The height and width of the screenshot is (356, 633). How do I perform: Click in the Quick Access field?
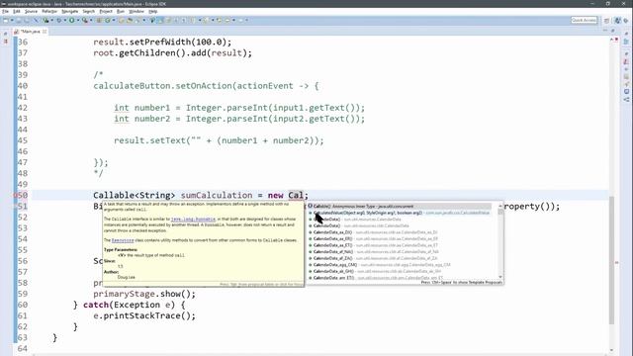584,20
